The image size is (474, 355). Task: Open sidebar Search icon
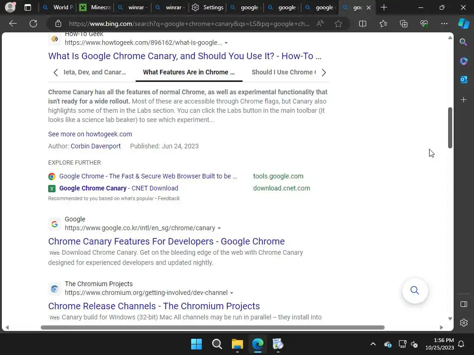click(463, 42)
